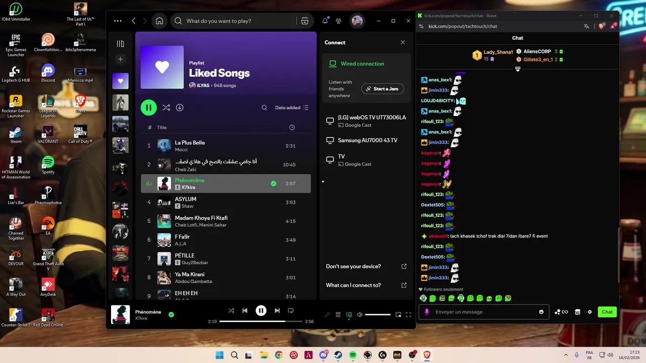The width and height of the screenshot is (646, 363).
Task: Select the ASYLUM track row
Action: click(226, 202)
